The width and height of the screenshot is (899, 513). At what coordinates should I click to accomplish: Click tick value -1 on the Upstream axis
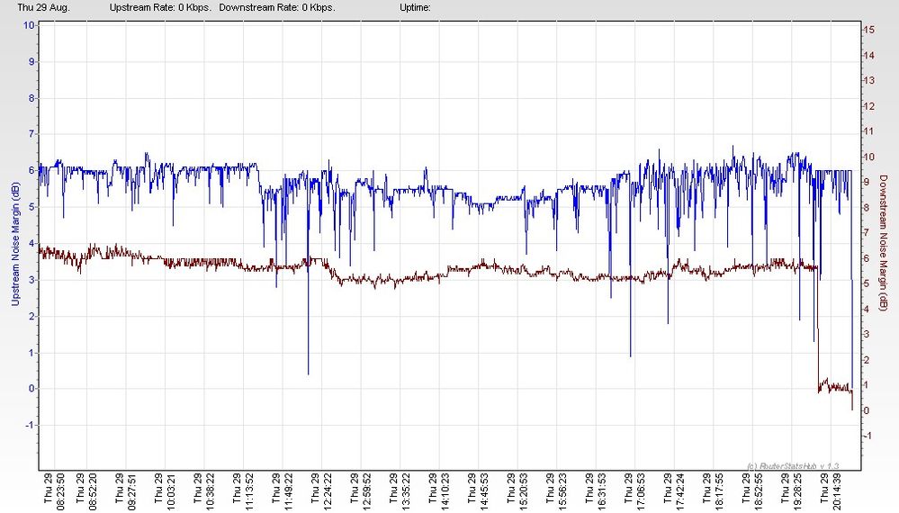click(30, 426)
